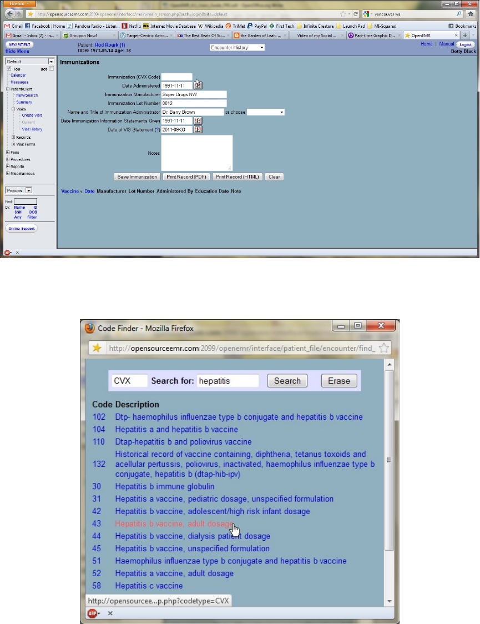Click the Code Finder vertical scrollbar down arrow

(x=390, y=601)
